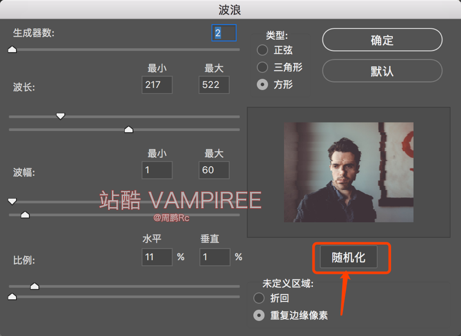Image resolution: width=461 pixels, height=336 pixels.
Task: Click the 垂直 column label
Action: (210, 239)
